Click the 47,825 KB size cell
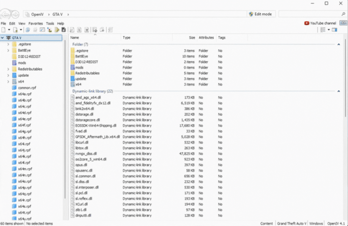 tap(187, 154)
